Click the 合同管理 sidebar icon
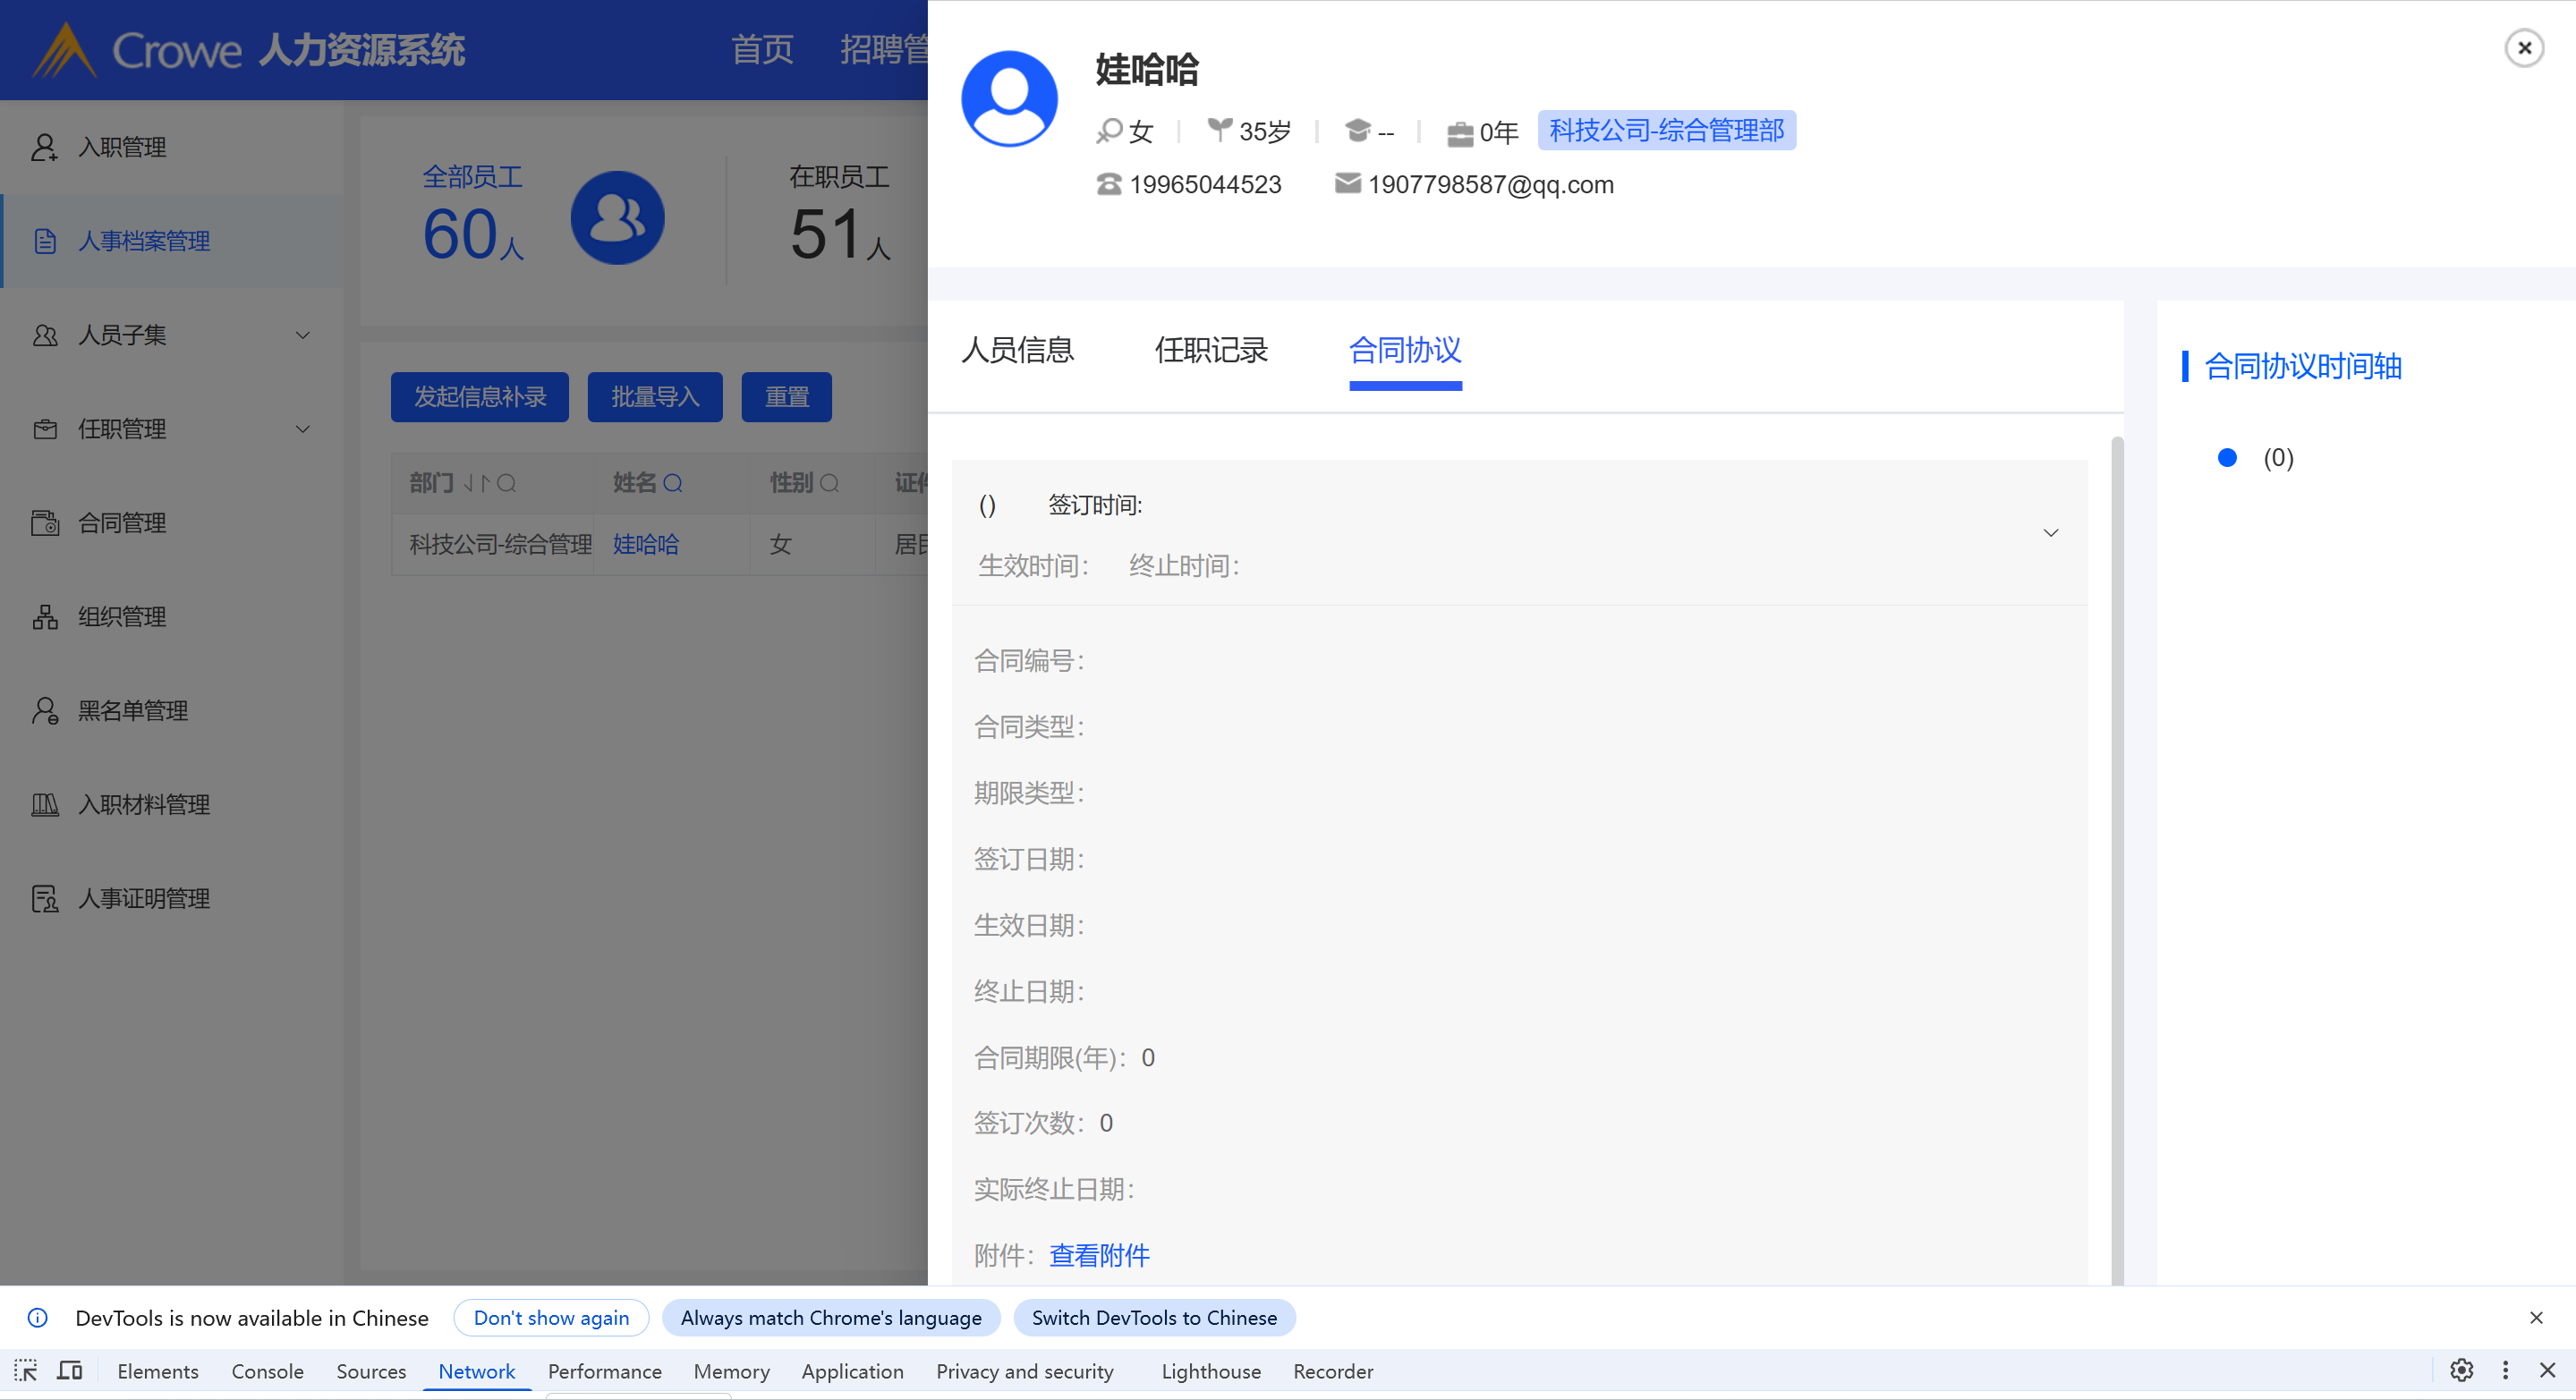The height and width of the screenshot is (1400, 2576). 44,523
